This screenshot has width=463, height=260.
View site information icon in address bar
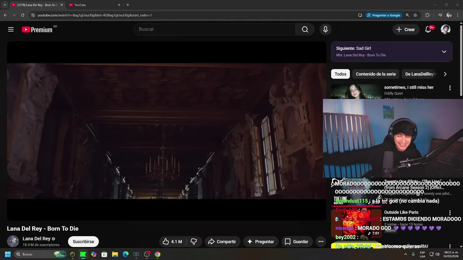pos(33,15)
